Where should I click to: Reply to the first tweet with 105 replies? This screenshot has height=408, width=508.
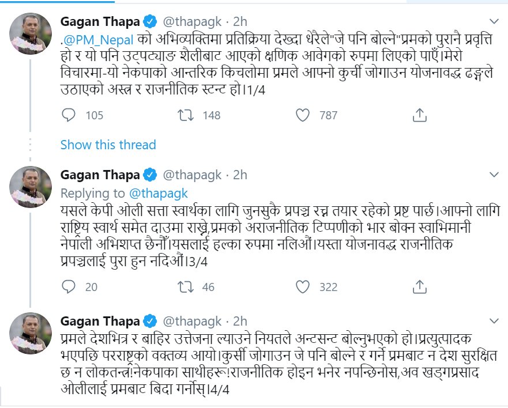(69, 115)
